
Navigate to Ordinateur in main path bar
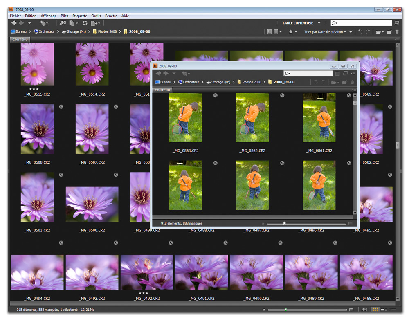click(x=44, y=31)
